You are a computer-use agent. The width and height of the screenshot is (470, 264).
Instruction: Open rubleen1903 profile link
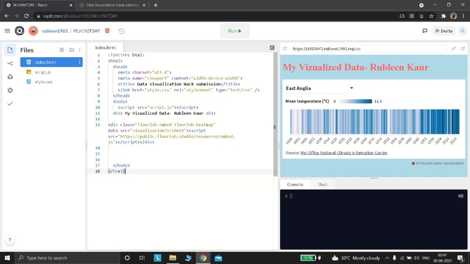[x=55, y=31]
